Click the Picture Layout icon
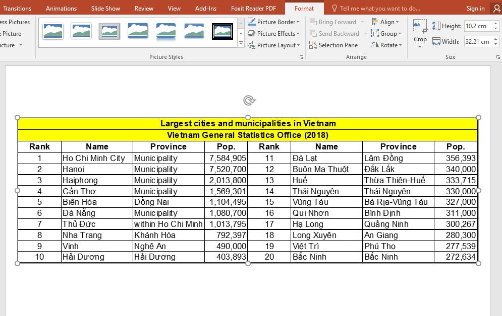 pyautogui.click(x=252, y=45)
